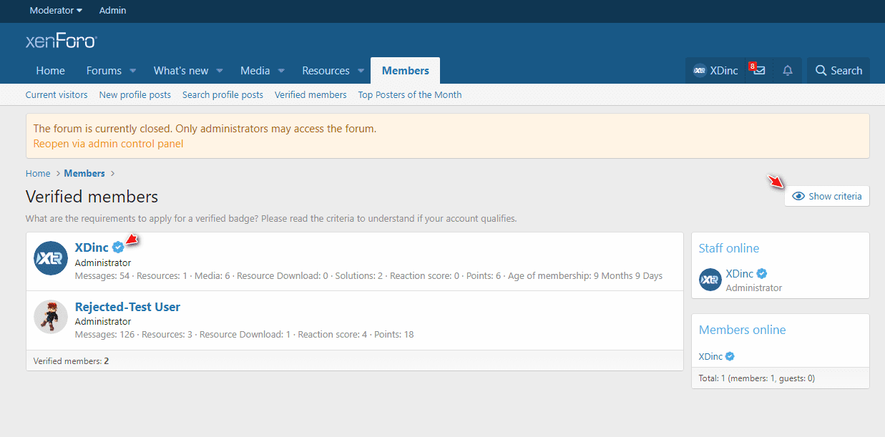Open Top Posters of the Month link
Viewport: 885px width, 437px height.
click(409, 94)
